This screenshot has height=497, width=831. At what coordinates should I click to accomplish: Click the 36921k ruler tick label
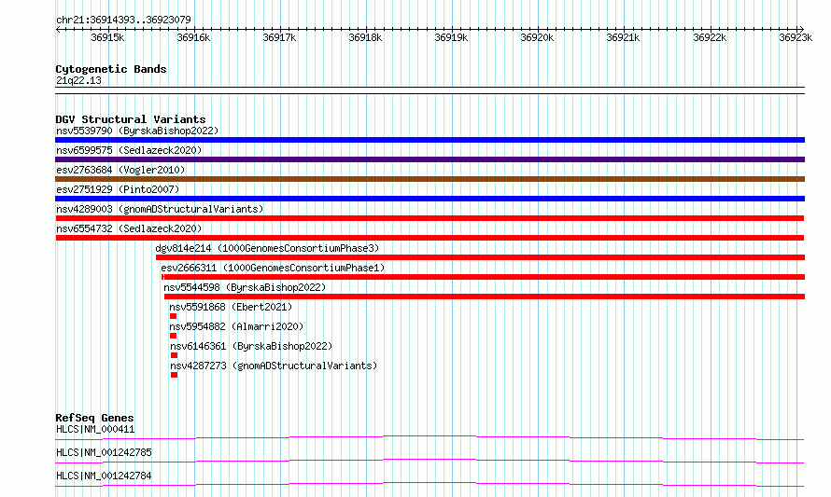click(x=623, y=37)
